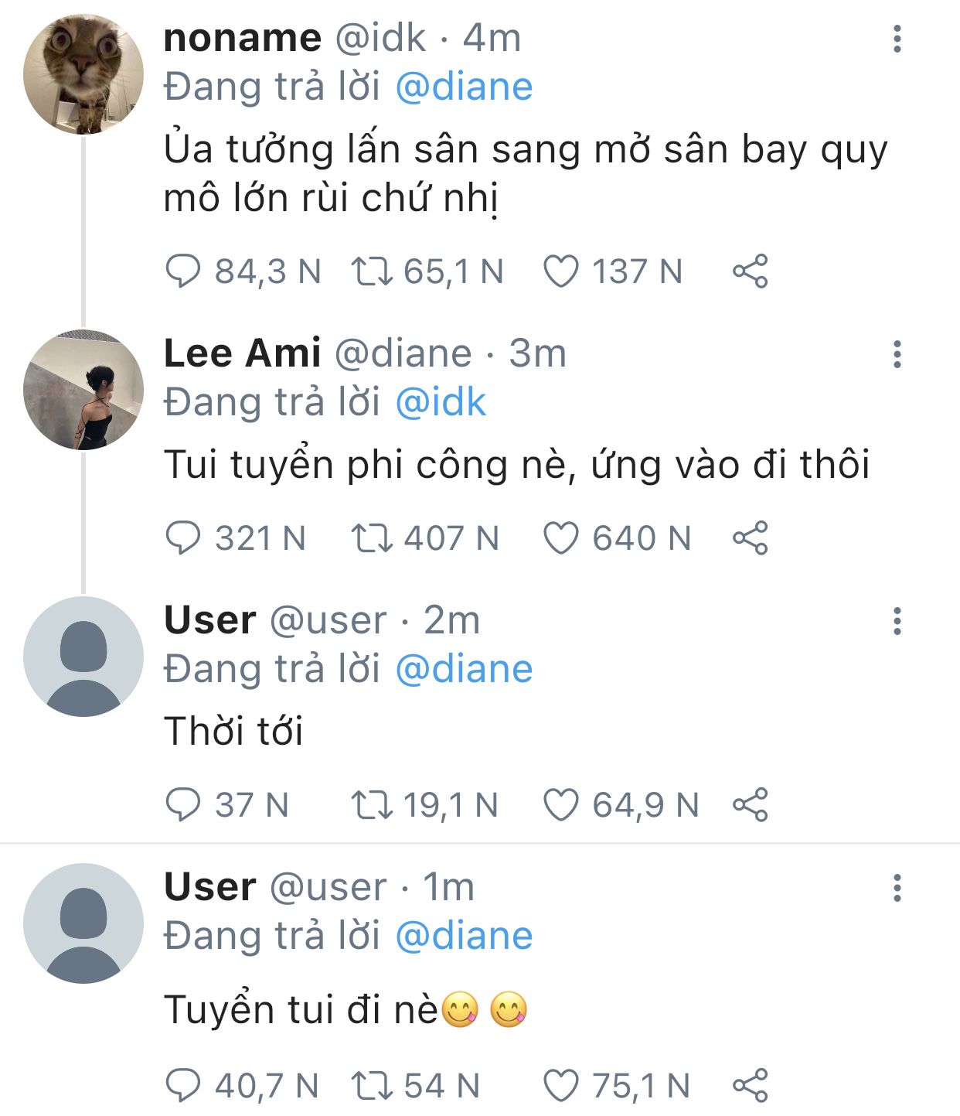The height and width of the screenshot is (1116, 960).
Task: Like Lee Ami's tweet with 640 N likes
Action: (561, 538)
